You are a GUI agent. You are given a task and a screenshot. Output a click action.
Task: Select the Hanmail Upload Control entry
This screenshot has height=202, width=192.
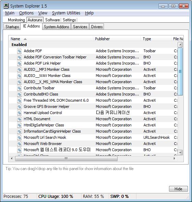(x=93, y=113)
